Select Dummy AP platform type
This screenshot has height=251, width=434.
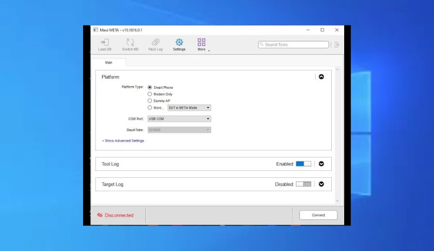[x=150, y=101]
